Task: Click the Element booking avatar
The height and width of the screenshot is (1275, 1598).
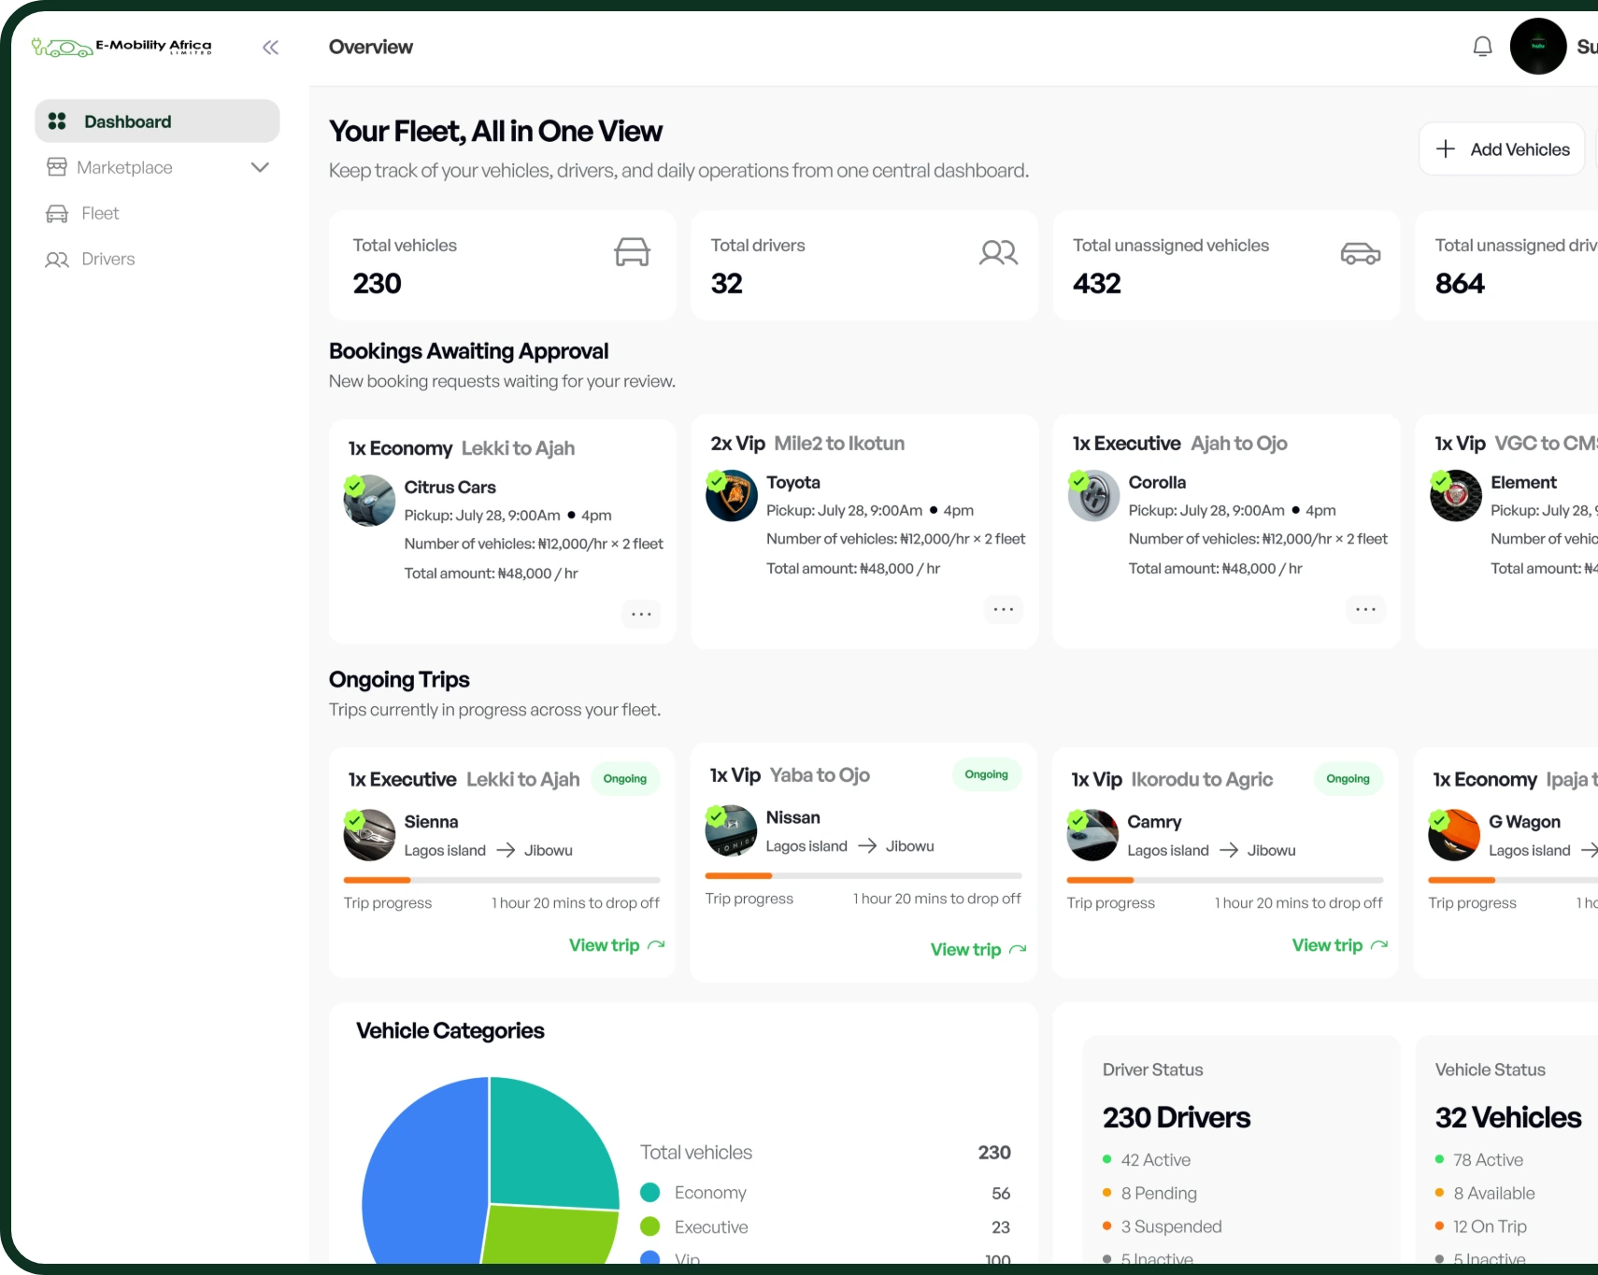Action: tap(1456, 495)
